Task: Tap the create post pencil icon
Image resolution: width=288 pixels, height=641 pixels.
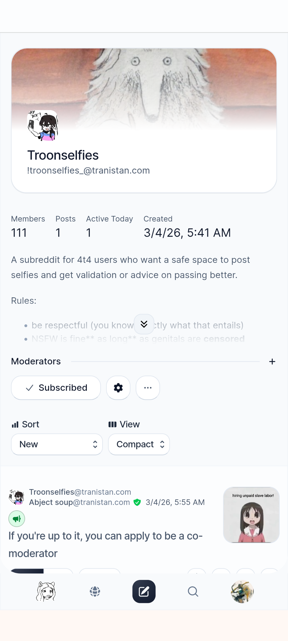Action: tap(144, 591)
